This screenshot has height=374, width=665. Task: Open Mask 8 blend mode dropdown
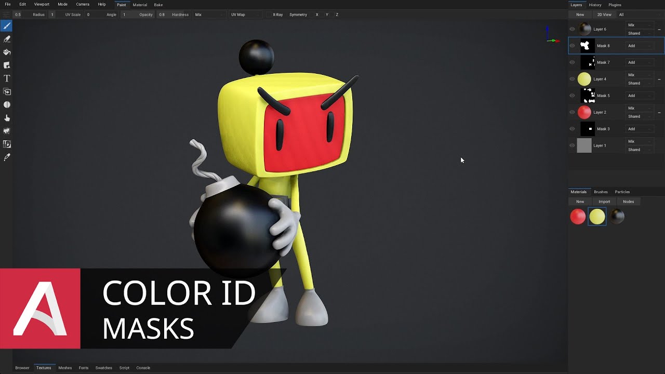(x=639, y=46)
